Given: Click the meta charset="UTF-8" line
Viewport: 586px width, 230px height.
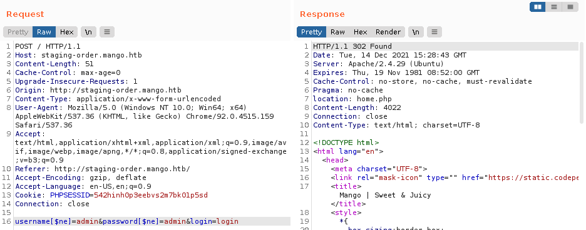Looking at the screenshot, I should pyautogui.click(x=379, y=169).
